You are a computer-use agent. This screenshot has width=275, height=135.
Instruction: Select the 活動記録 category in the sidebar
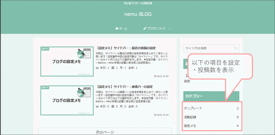coord(190,117)
